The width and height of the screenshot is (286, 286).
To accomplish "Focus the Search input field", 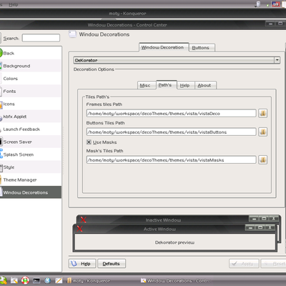I will [x=41, y=38].
